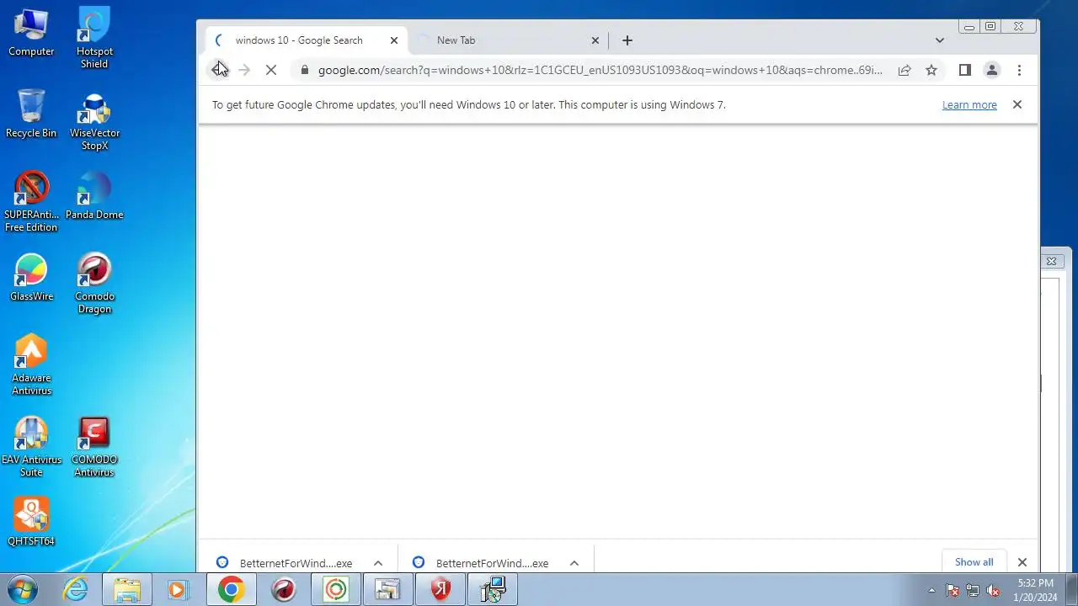This screenshot has height=606, width=1078.
Task: Open EAV Antivirus Suite shortcut
Action: pos(31,446)
